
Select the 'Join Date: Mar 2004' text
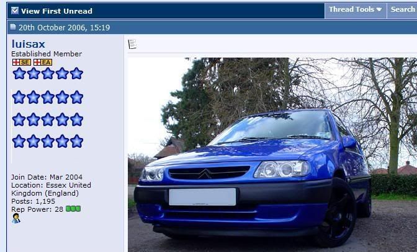click(47, 177)
